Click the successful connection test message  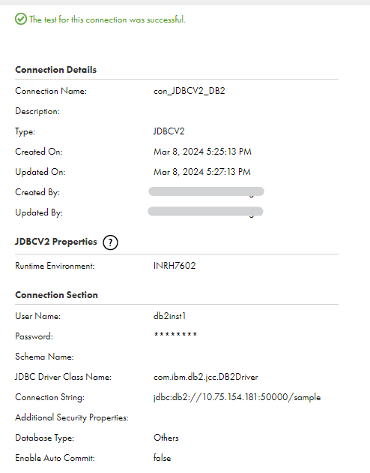point(107,20)
